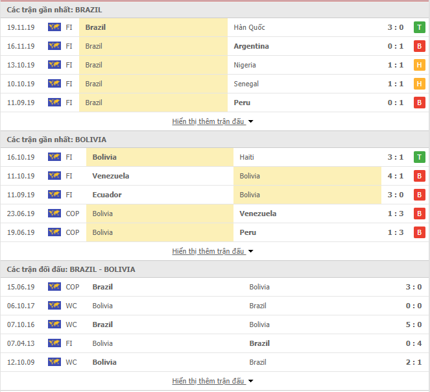Select the Peru team in Brazil's 11.09.19 match
Screen dimensions: 430x392
[x=242, y=103]
